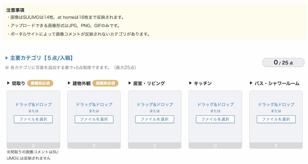
Task: Click the キッチン drop zone count bar
Action: click(215, 146)
